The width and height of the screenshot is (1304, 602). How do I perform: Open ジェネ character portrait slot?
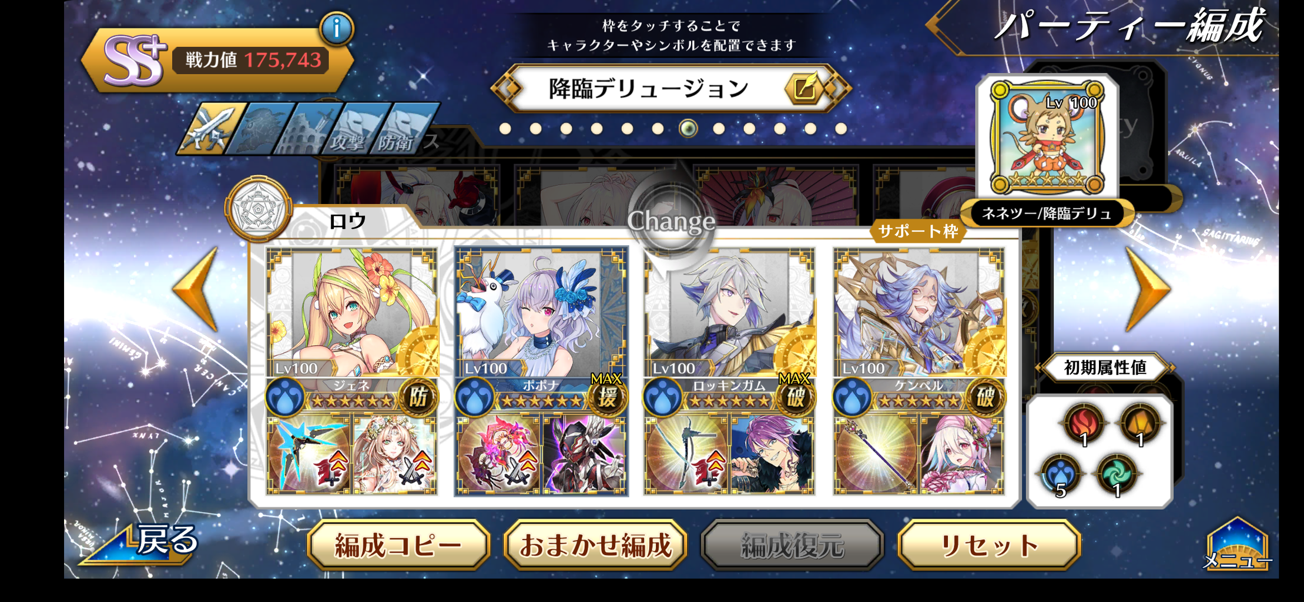352,312
